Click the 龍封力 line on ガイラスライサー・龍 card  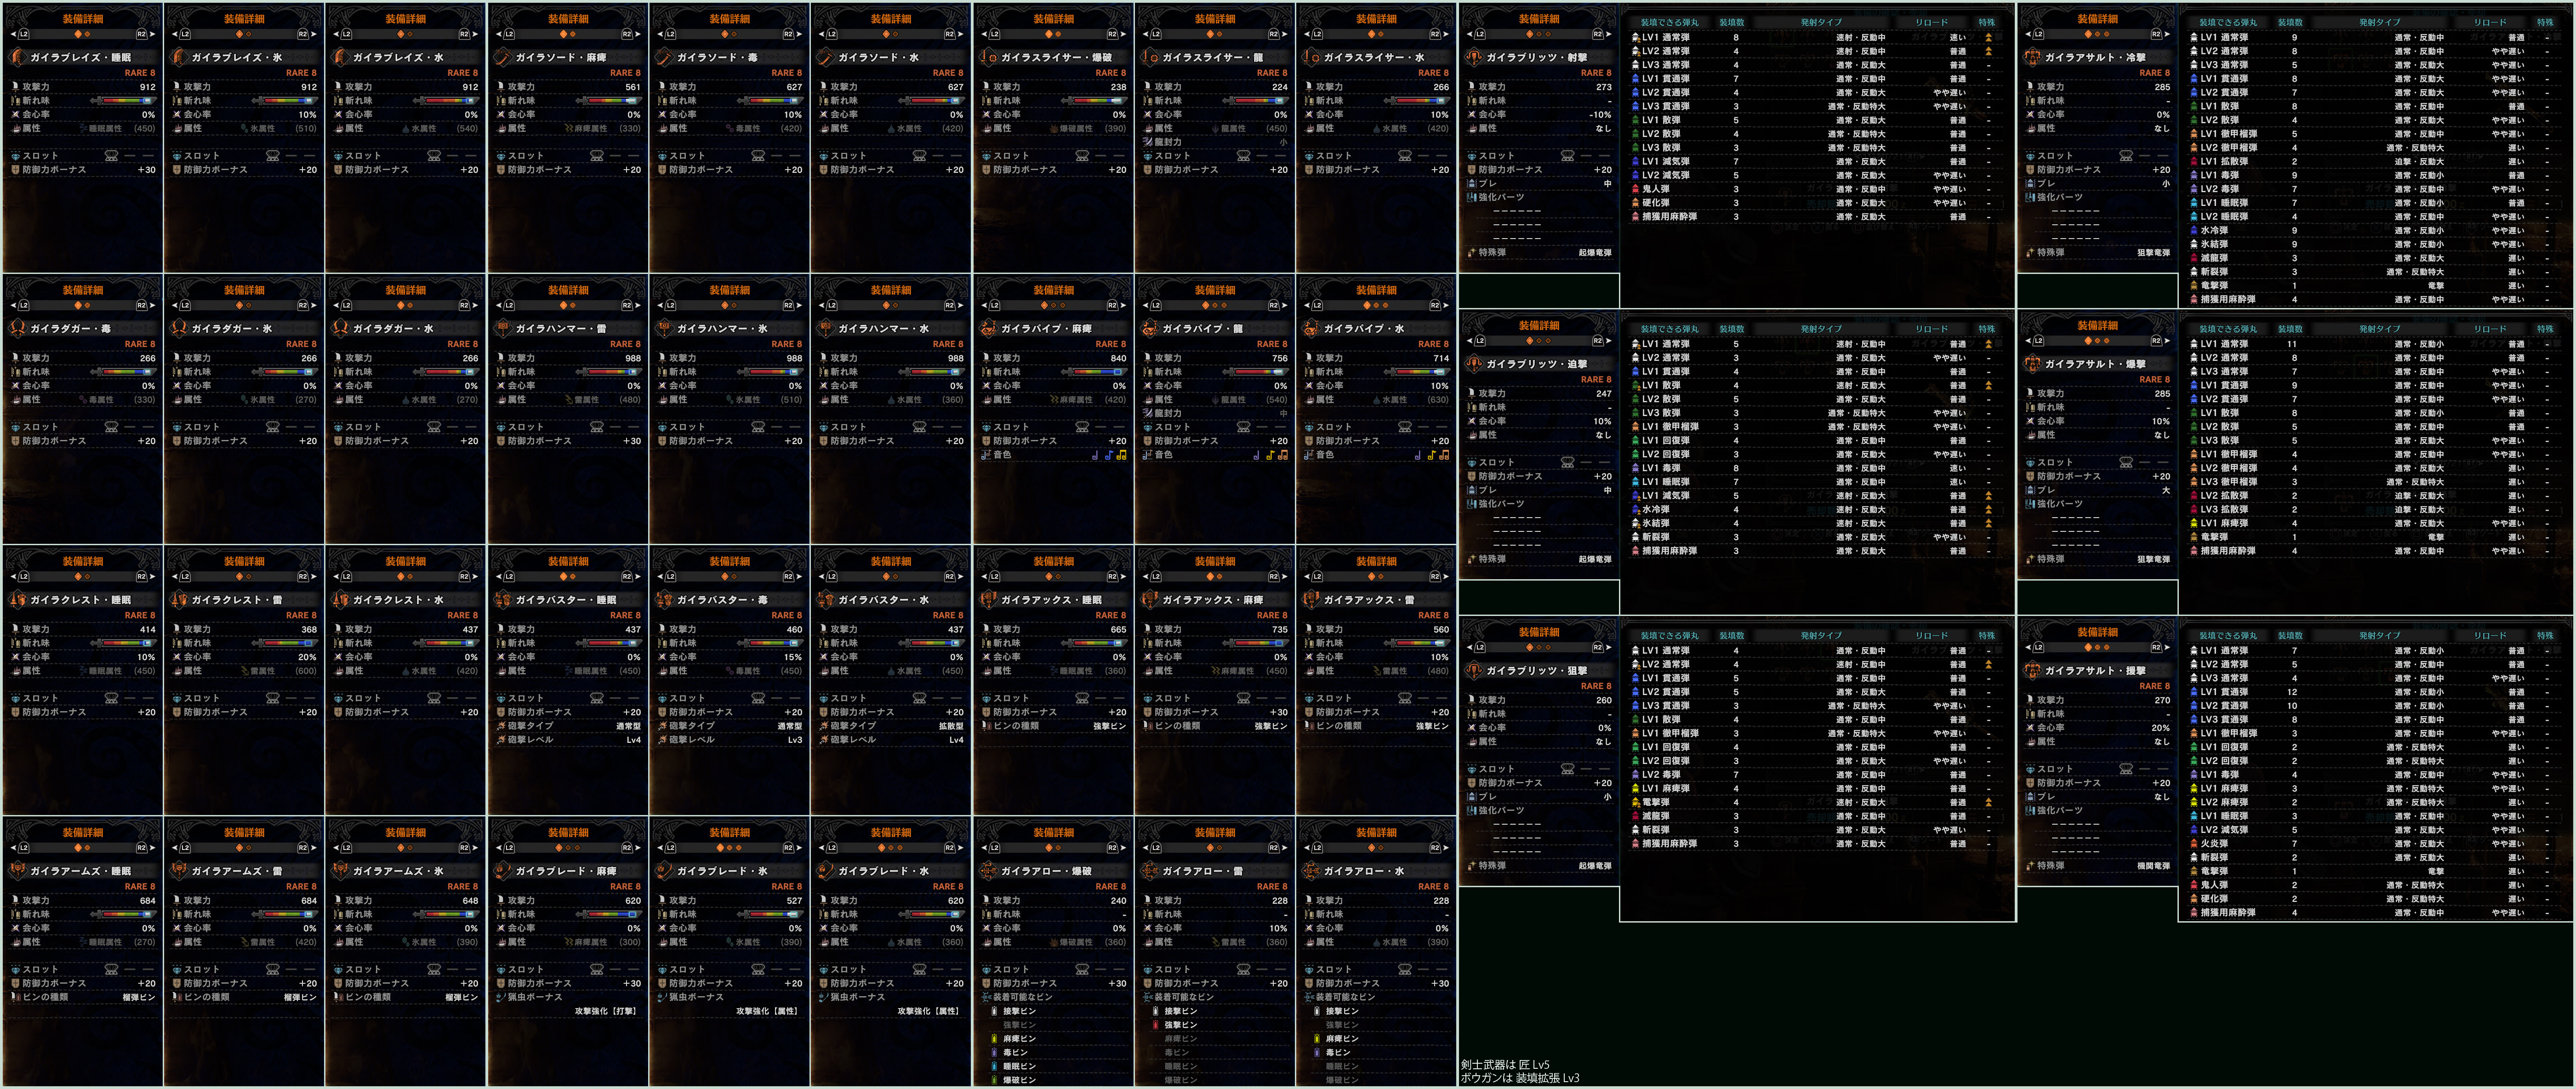pyautogui.click(x=1215, y=142)
